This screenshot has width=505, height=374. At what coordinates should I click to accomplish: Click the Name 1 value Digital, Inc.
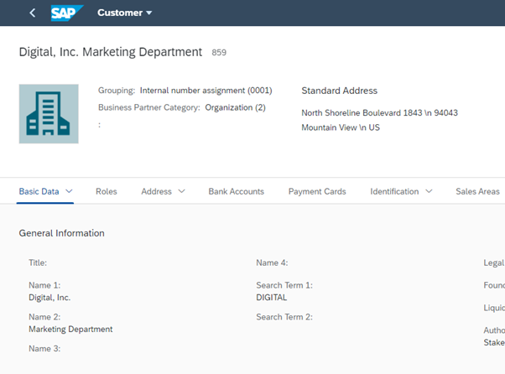(49, 298)
